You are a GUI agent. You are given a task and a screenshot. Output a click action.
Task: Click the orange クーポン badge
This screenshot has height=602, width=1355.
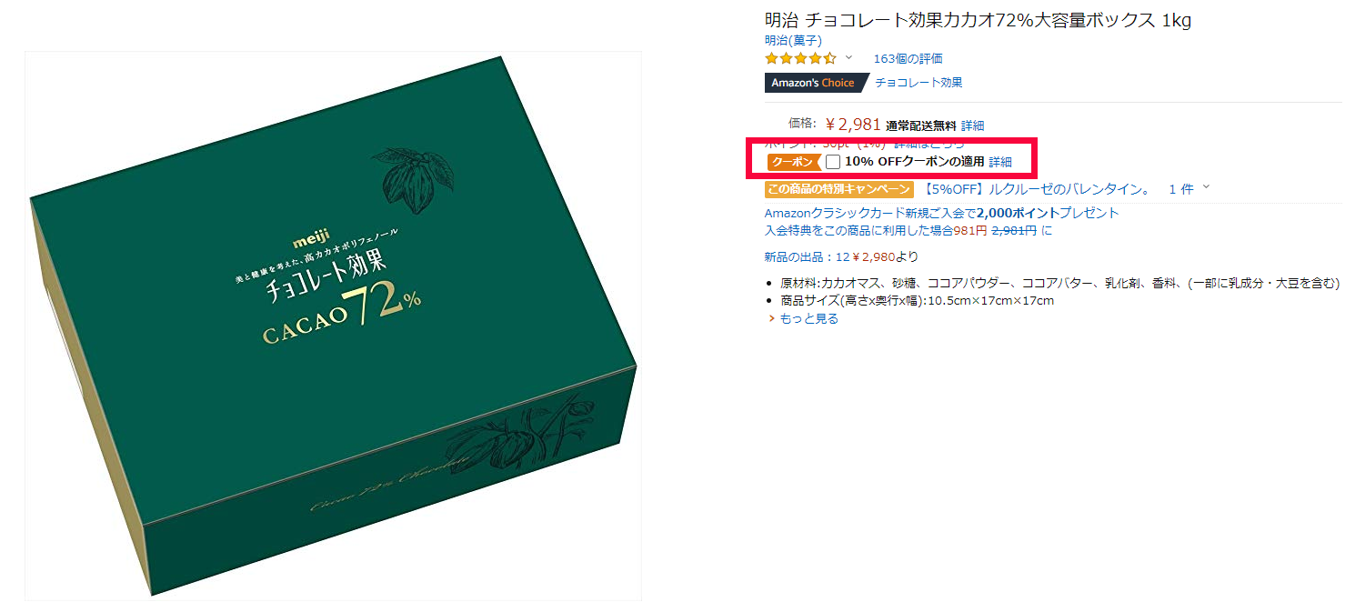click(793, 162)
